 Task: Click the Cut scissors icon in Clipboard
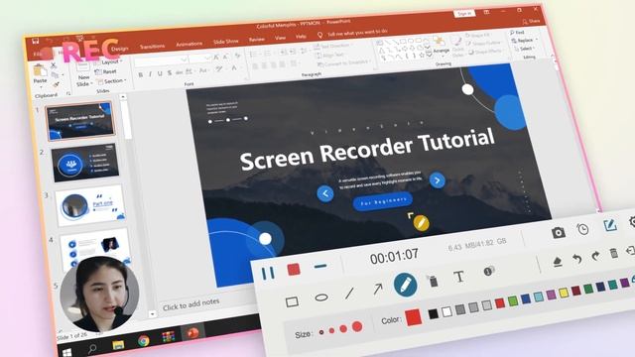click(54, 64)
